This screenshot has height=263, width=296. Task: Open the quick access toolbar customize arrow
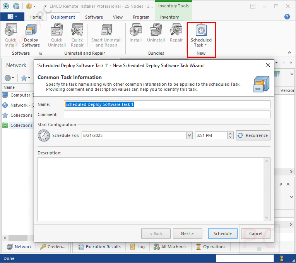pyautogui.click(x=45, y=6)
